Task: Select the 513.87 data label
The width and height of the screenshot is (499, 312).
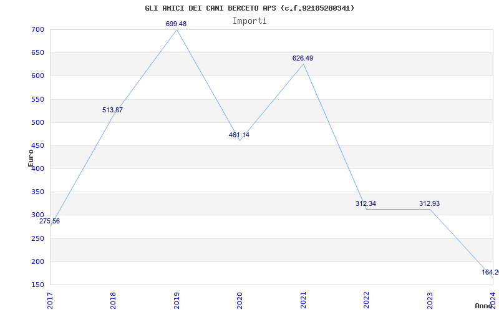Action: (x=112, y=110)
